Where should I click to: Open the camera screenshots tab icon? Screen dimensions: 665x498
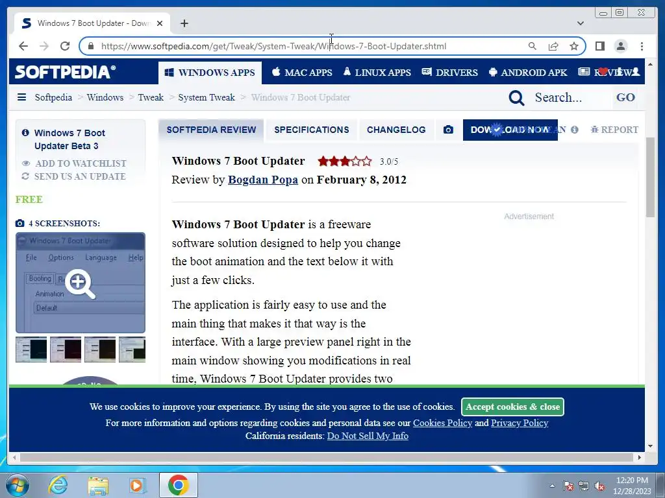pos(448,130)
